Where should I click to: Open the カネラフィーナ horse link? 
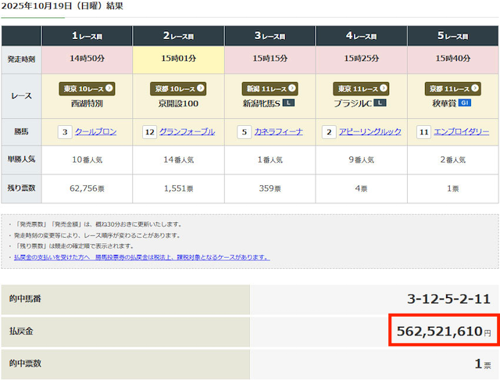coord(278,132)
